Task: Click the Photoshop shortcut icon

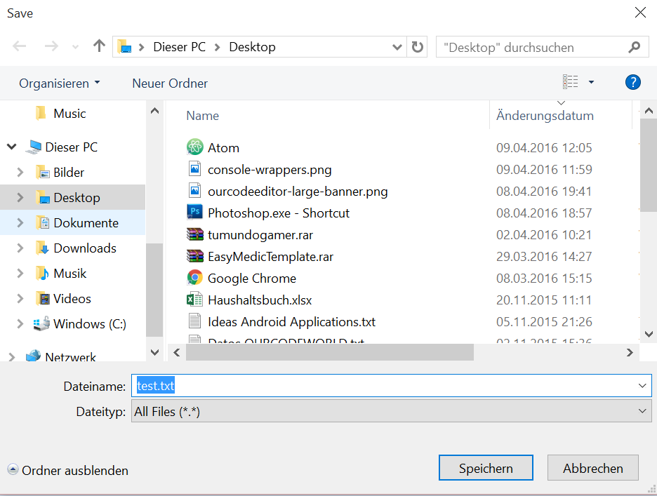Action: 194,213
